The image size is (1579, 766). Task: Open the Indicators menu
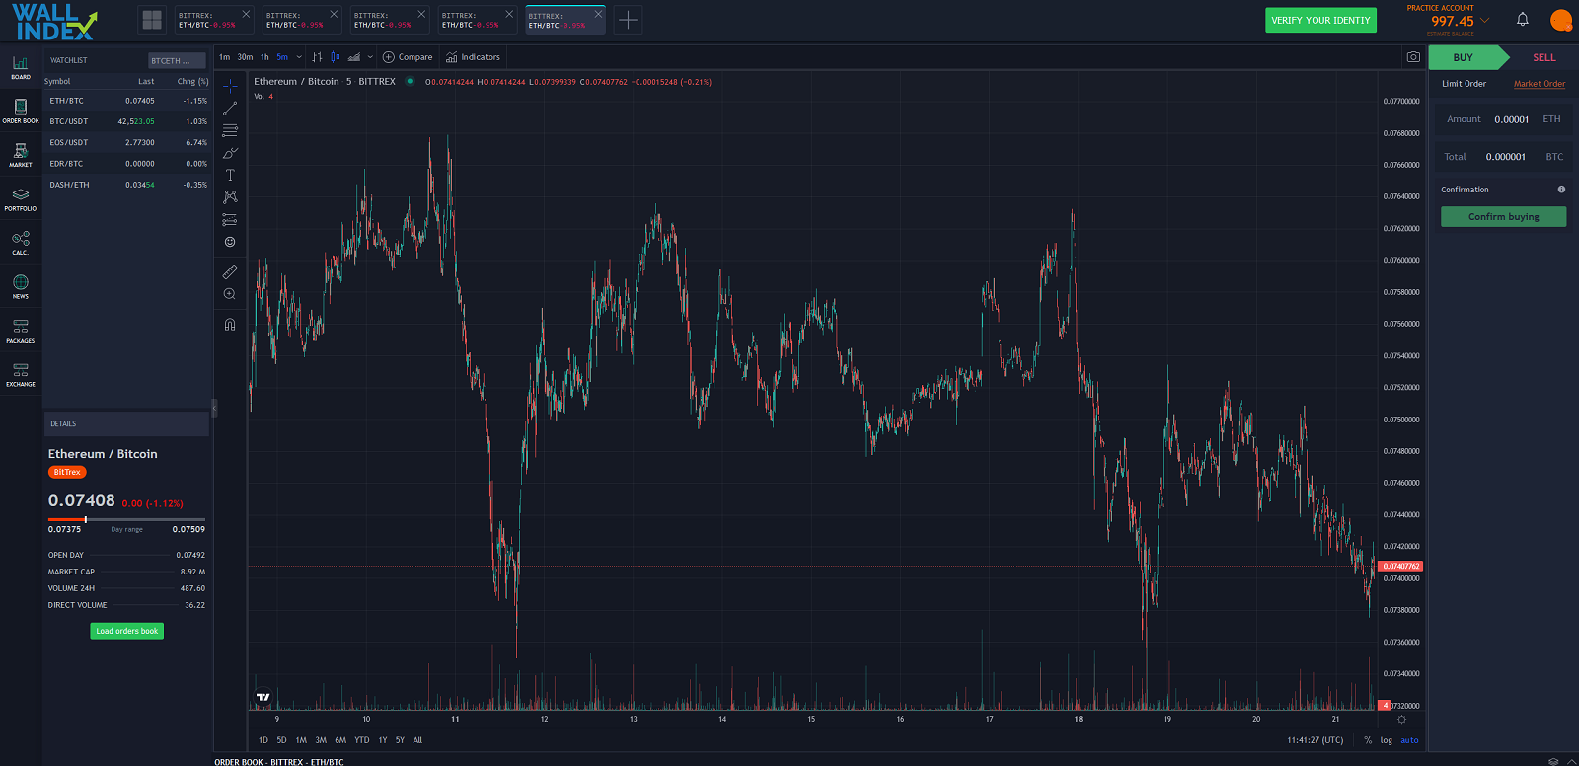click(x=473, y=57)
